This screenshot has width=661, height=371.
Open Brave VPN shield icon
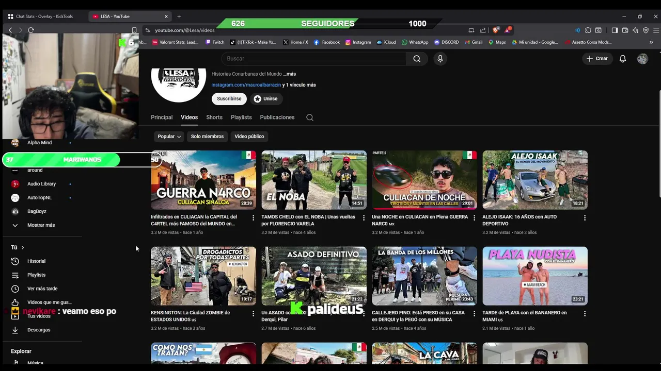646,30
